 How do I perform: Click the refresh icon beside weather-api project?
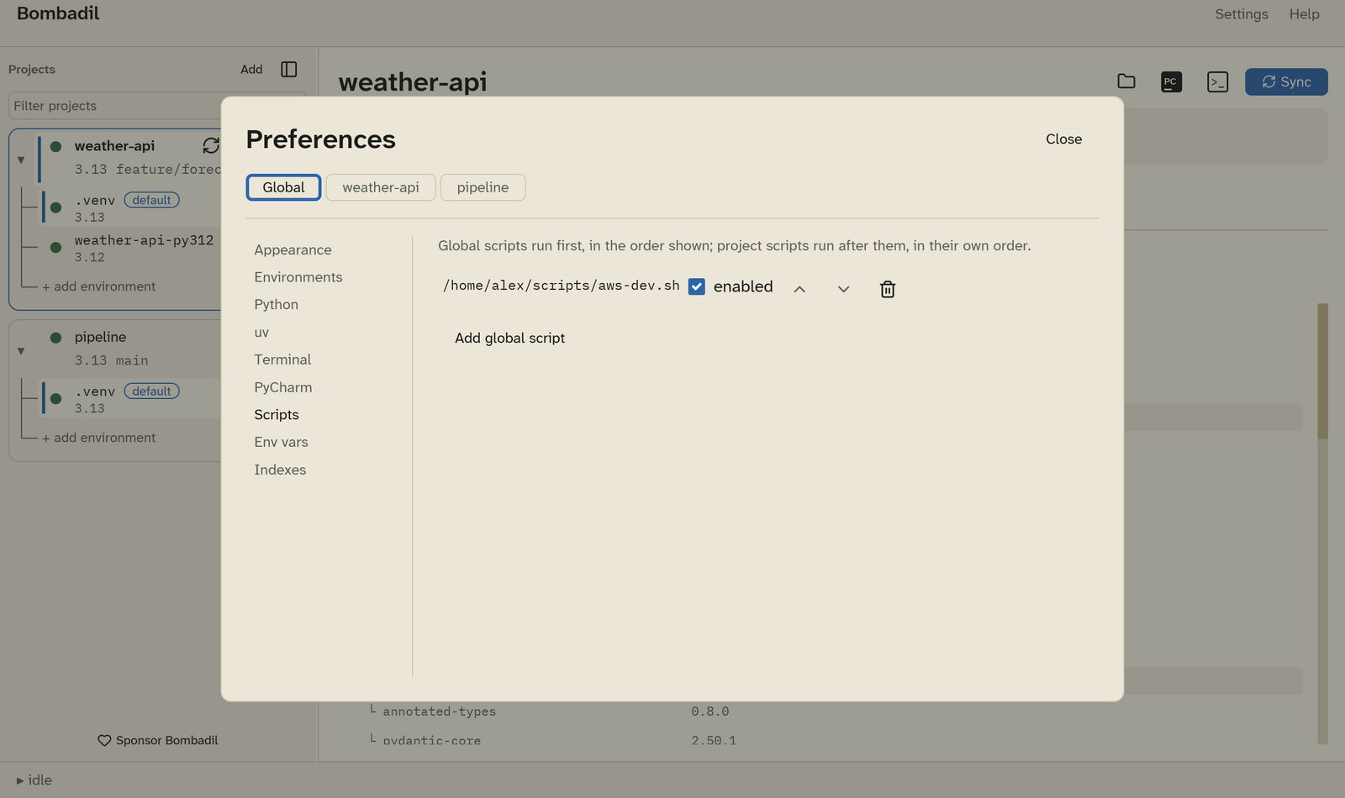211,145
